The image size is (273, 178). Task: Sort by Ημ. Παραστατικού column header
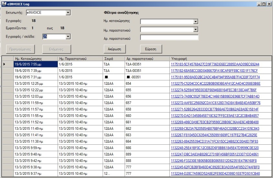(x=80, y=59)
